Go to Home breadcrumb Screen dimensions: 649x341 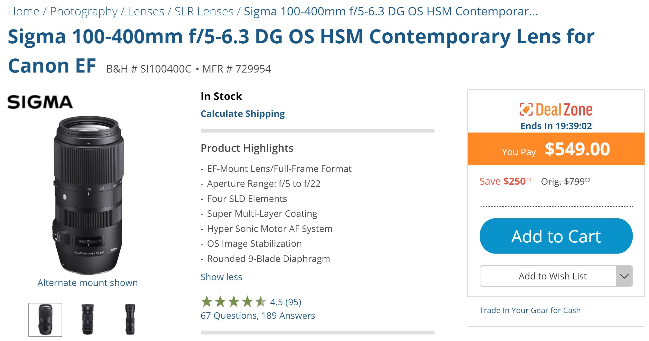(24, 11)
